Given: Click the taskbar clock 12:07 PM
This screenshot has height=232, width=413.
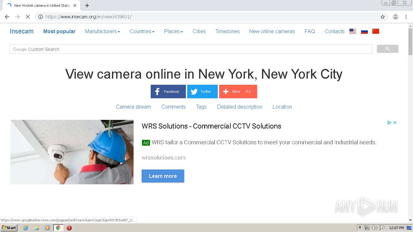Looking at the screenshot, I should (x=397, y=228).
